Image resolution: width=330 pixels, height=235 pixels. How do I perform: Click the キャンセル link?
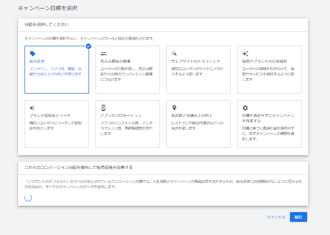click(276, 217)
